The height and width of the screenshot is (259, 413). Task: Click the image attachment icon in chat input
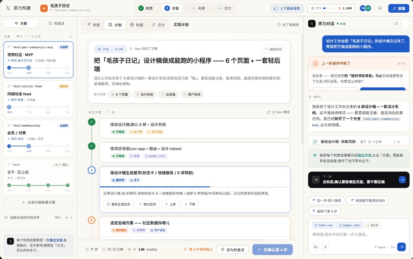315,247
